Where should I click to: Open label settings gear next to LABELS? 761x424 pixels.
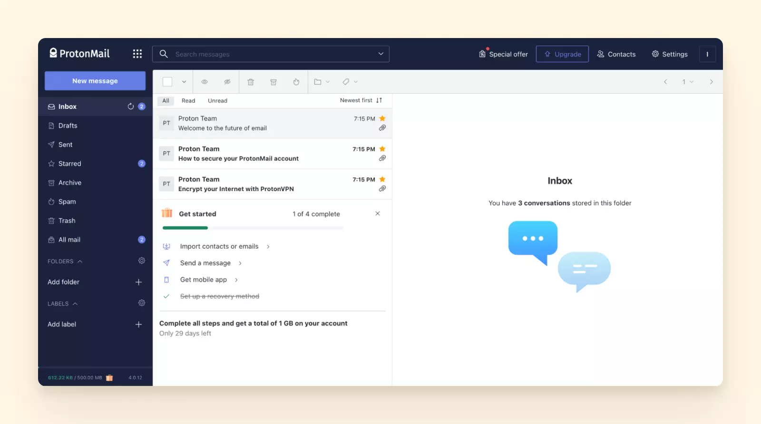142,303
